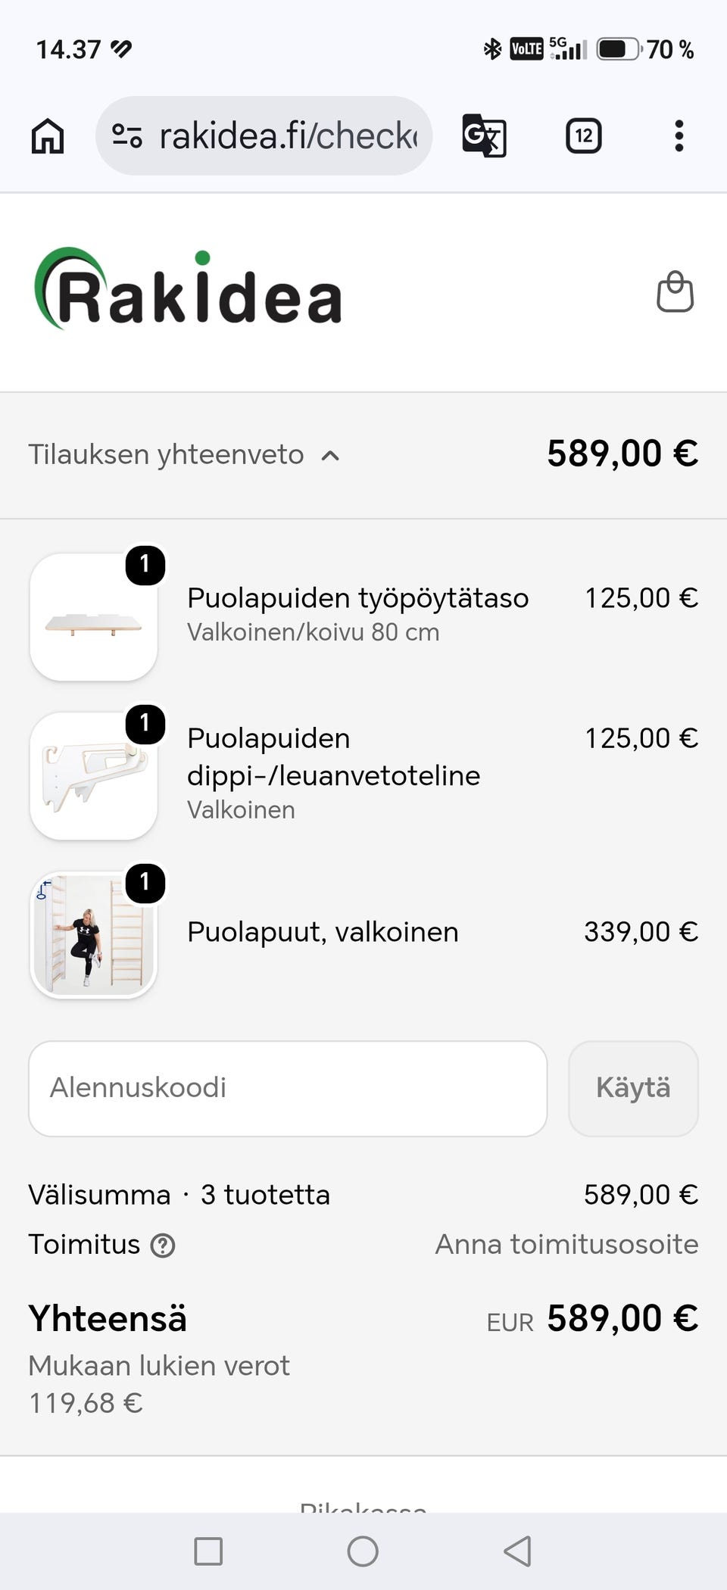Open the shopping bag cart icon
Viewport: 727px width, 1590px height.
point(675,291)
